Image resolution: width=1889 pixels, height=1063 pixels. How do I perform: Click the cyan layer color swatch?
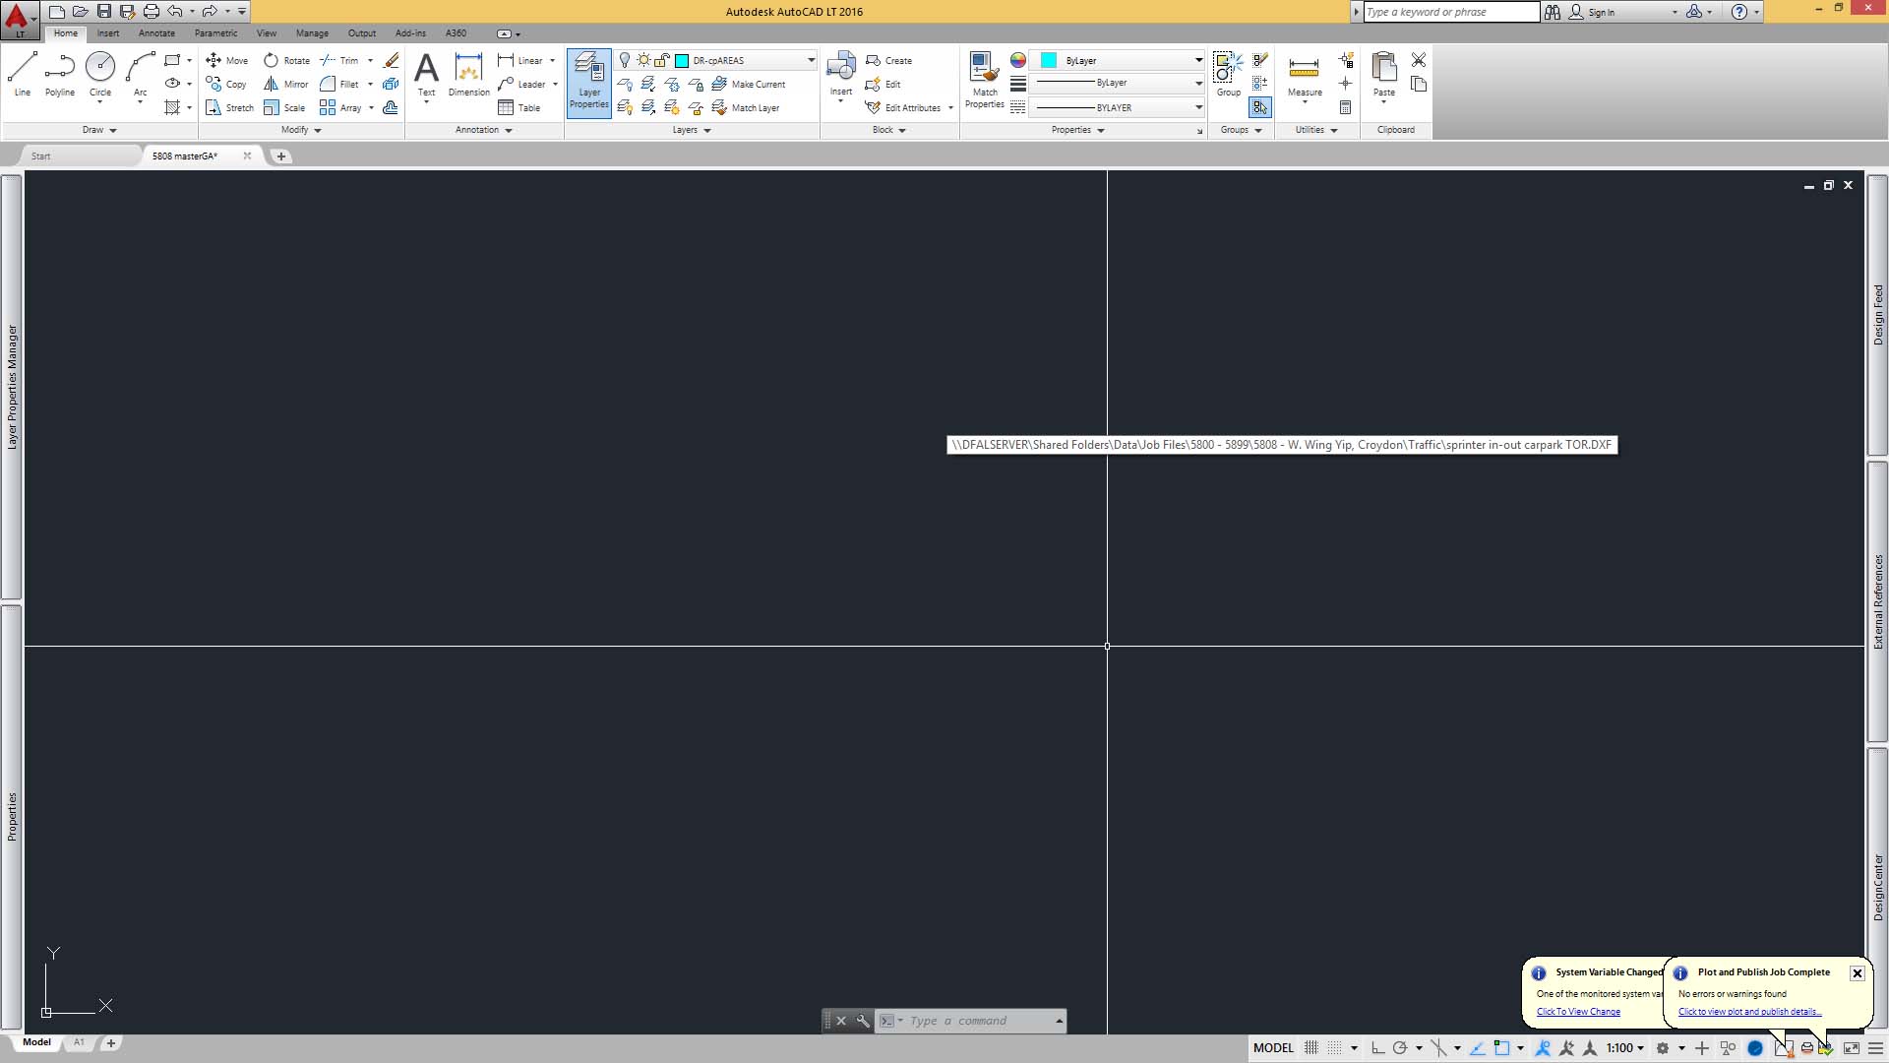pos(681,60)
